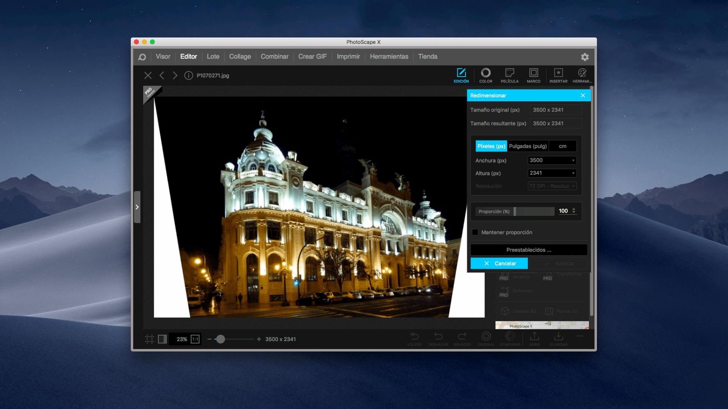Open the Collage tab
Image resolution: width=728 pixels, height=409 pixels.
click(x=240, y=57)
